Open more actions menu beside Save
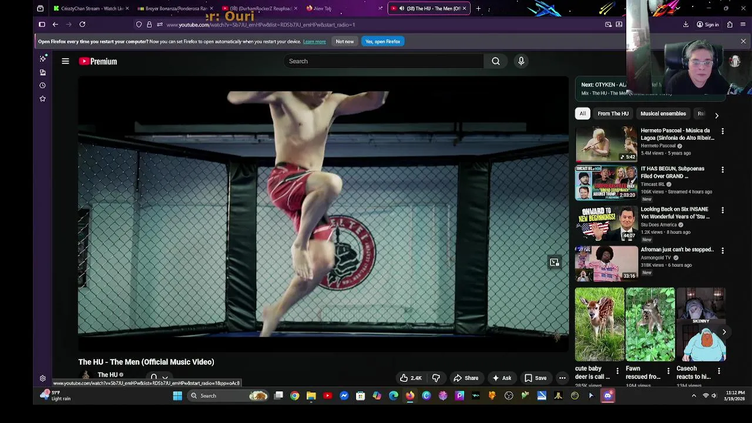 (562, 378)
